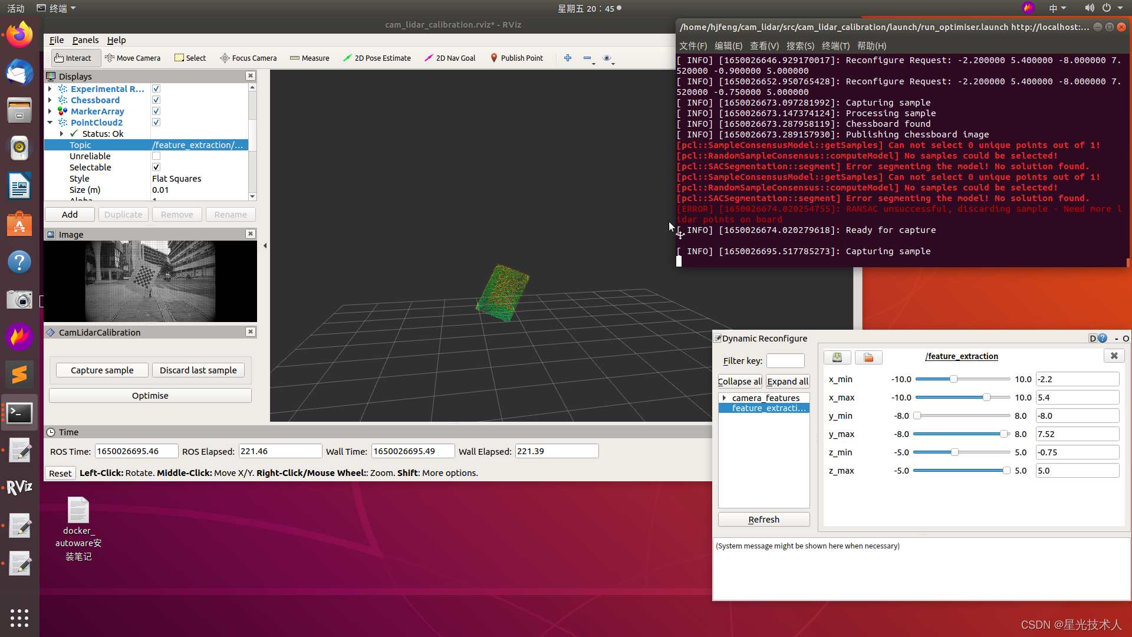Choose the 2D Pose Estimate tool

pos(377,58)
